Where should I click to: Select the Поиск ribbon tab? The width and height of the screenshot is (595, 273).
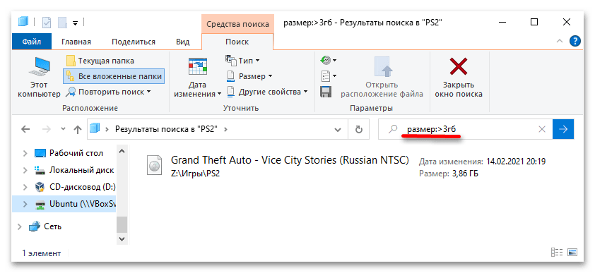pos(237,42)
